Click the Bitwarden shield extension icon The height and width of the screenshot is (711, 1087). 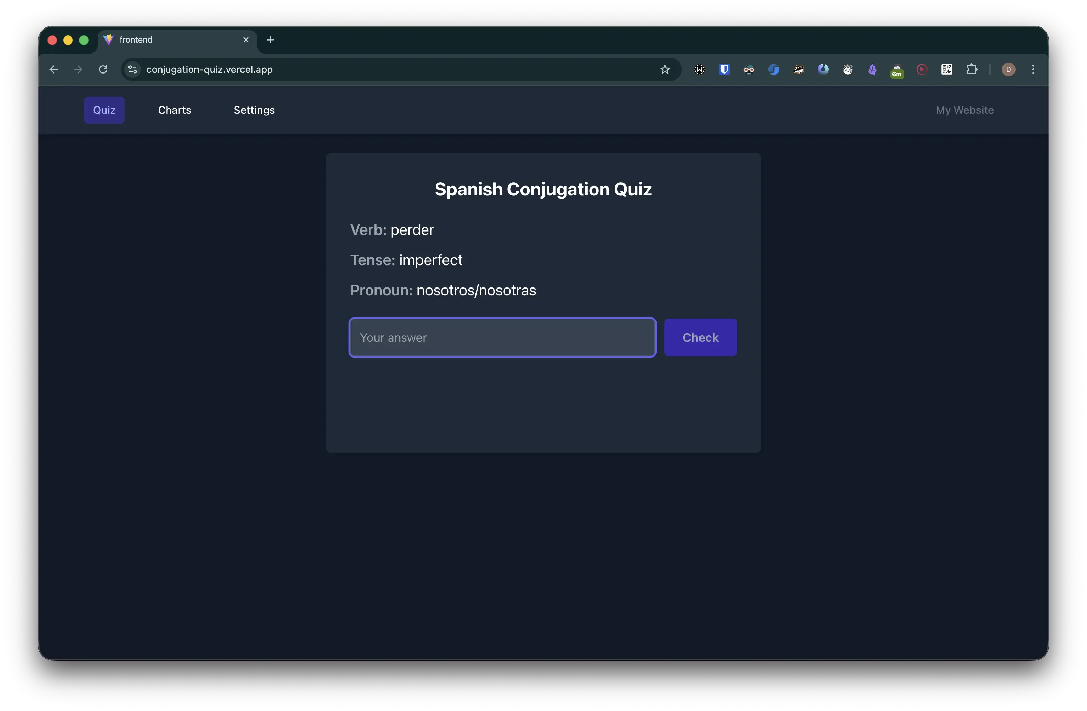(x=724, y=69)
